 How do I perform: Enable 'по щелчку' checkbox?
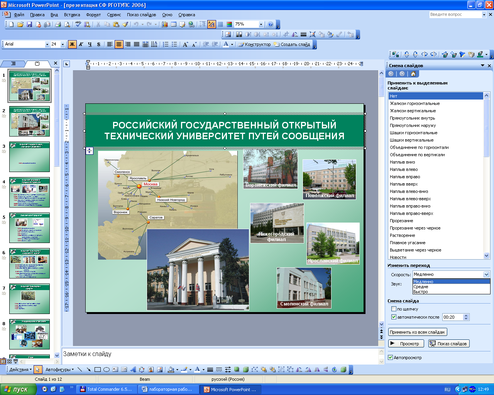click(394, 309)
